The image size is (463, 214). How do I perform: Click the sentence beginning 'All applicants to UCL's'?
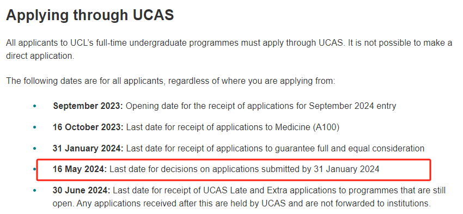pos(175,43)
